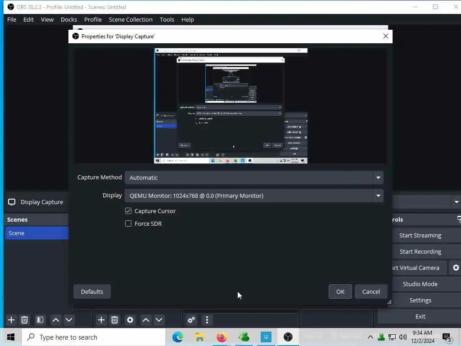Open File Explorer from the taskbar

[x=199, y=337]
